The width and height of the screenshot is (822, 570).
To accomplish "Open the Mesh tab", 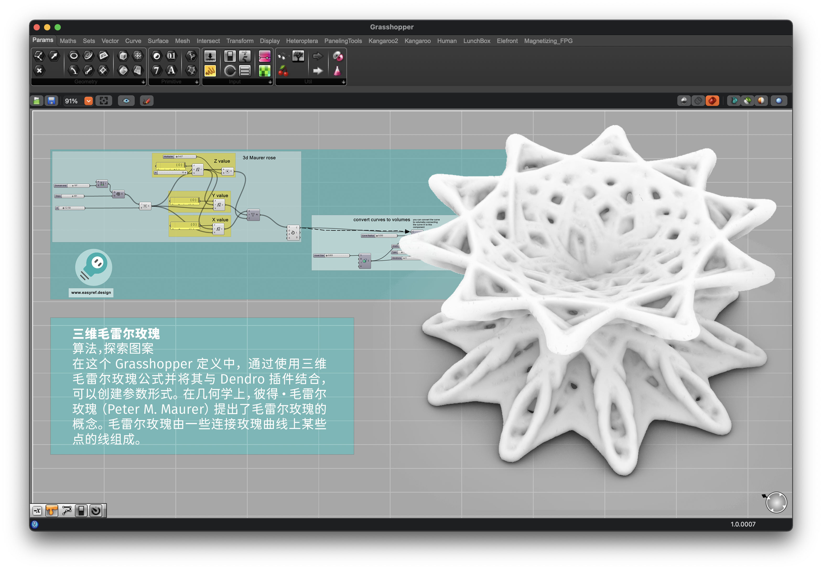I will click(x=182, y=41).
